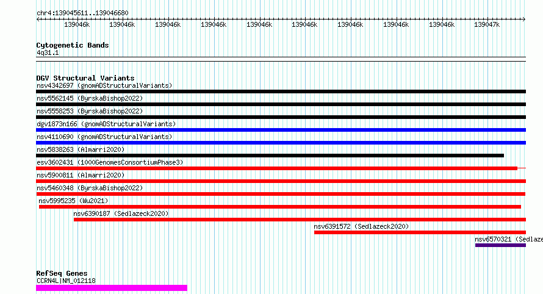Click the left arrow of the coordinate ruler

[38, 20]
